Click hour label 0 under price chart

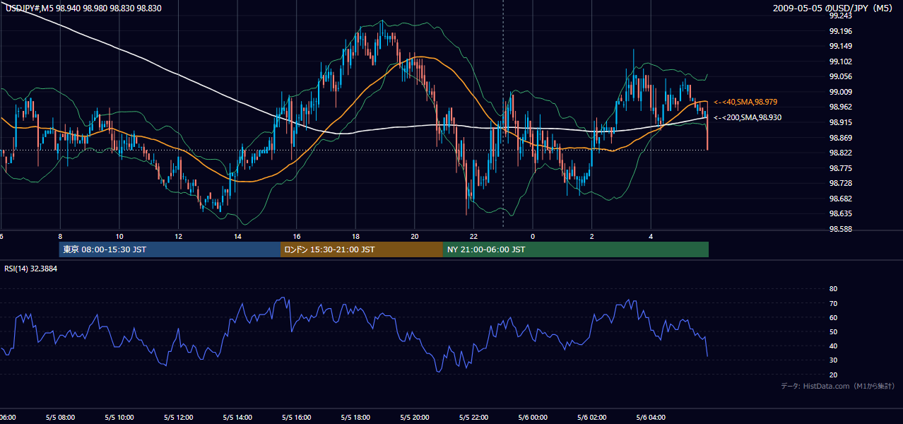[x=533, y=236]
